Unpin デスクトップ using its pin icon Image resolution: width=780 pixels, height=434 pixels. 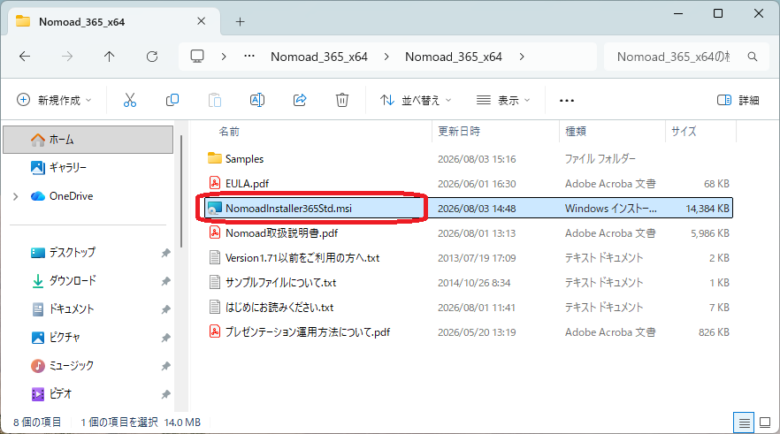[165, 253]
